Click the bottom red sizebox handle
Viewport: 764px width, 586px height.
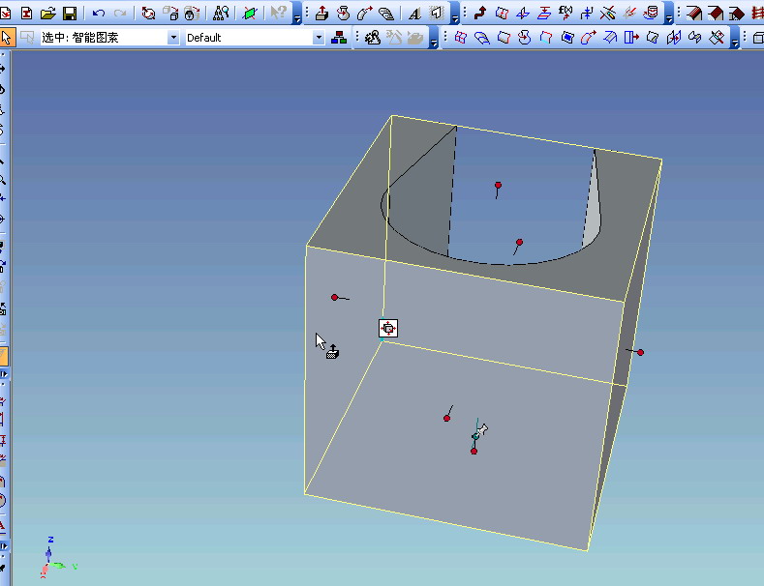click(474, 452)
